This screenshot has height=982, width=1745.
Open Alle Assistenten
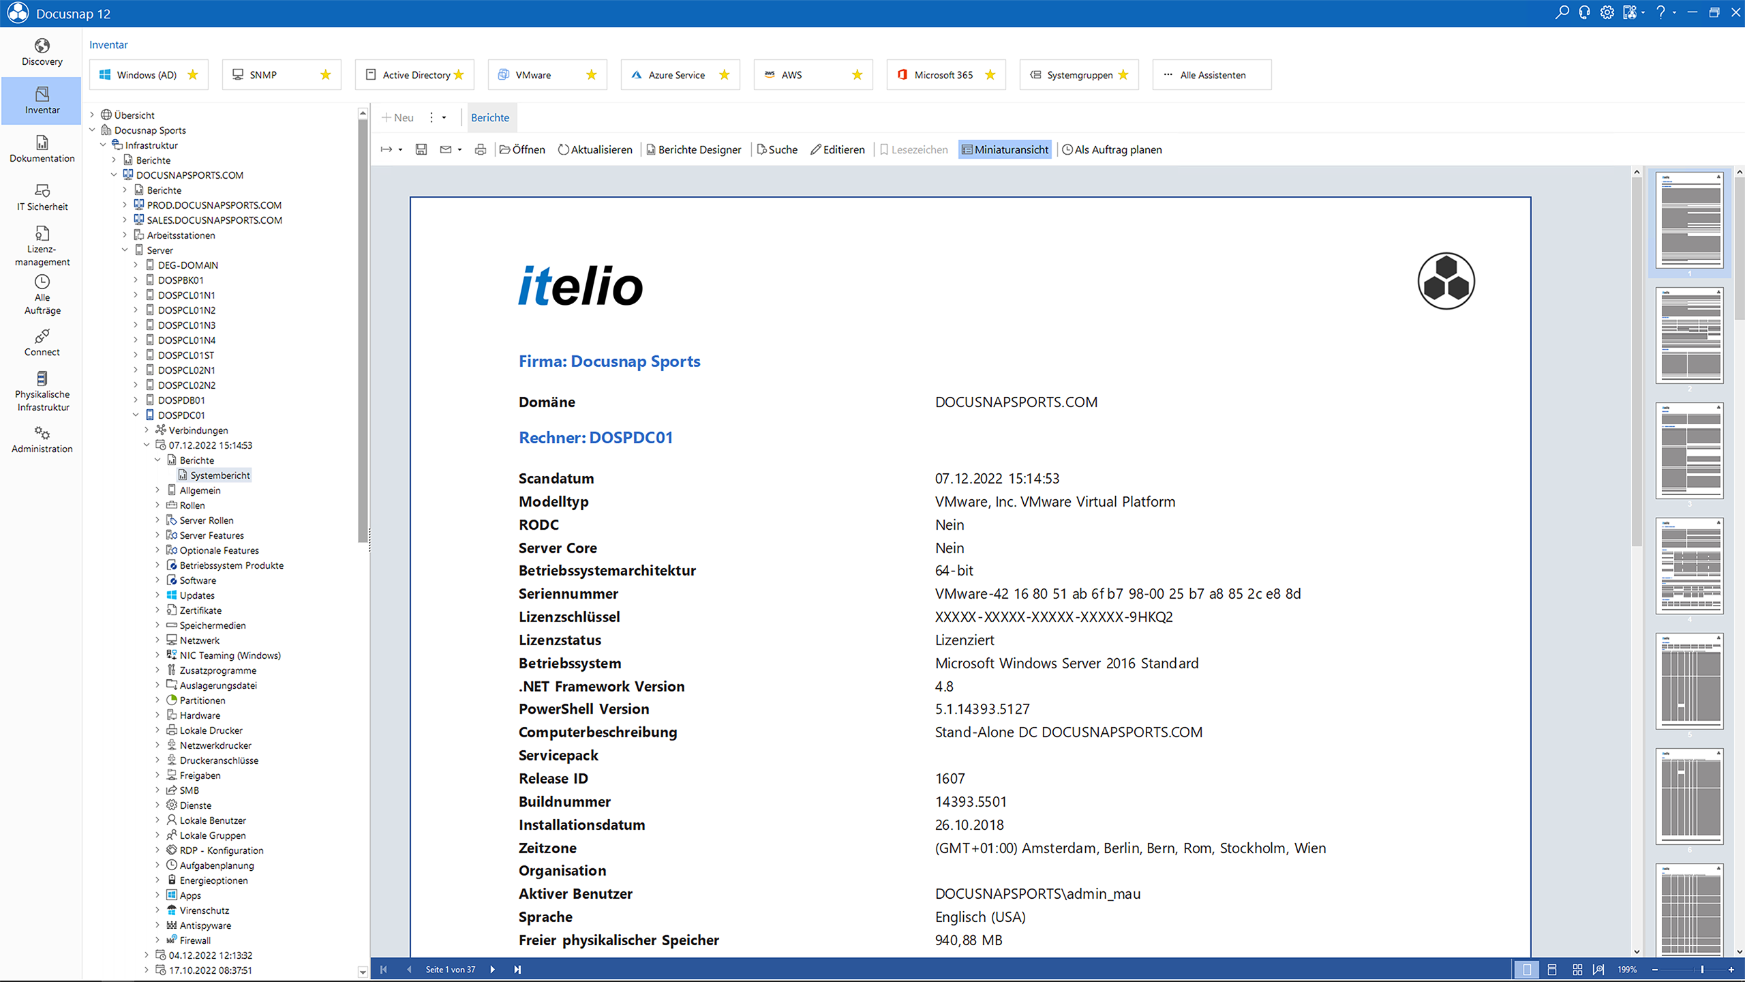pos(1211,74)
